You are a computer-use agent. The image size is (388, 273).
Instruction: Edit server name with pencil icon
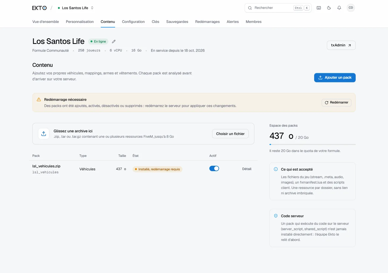pos(114,42)
